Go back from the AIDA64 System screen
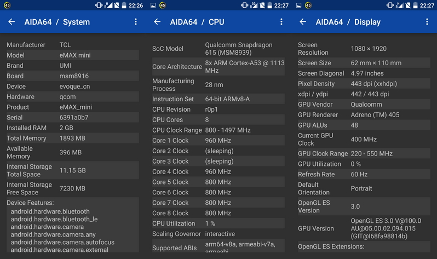Viewport: 437px width, 259px height. click(12, 22)
